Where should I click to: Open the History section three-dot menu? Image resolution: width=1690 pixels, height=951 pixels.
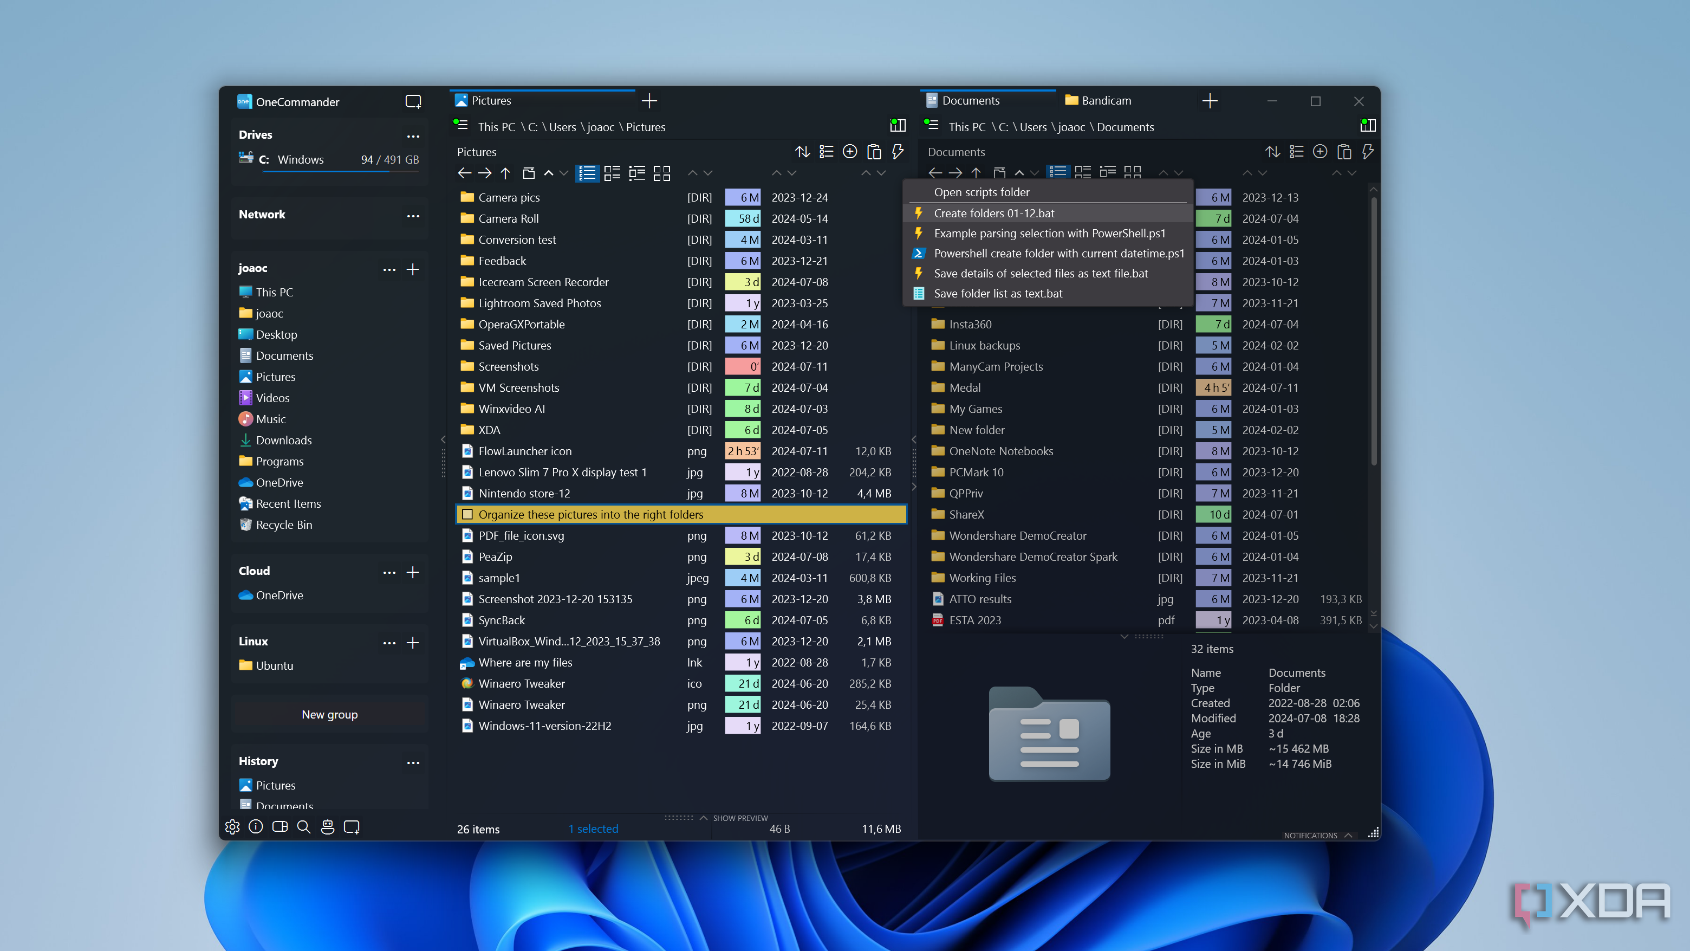[x=413, y=762]
